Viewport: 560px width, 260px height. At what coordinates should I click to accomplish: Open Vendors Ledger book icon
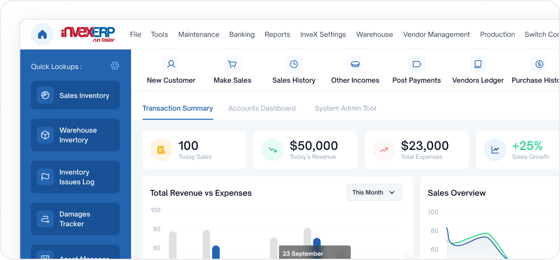pyautogui.click(x=478, y=64)
